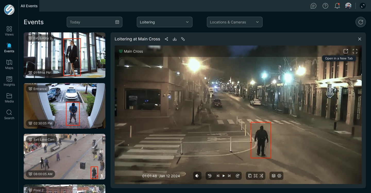This screenshot has height=193, width=371.
Task: Copy link to the event using the link icon
Action: coord(183,39)
